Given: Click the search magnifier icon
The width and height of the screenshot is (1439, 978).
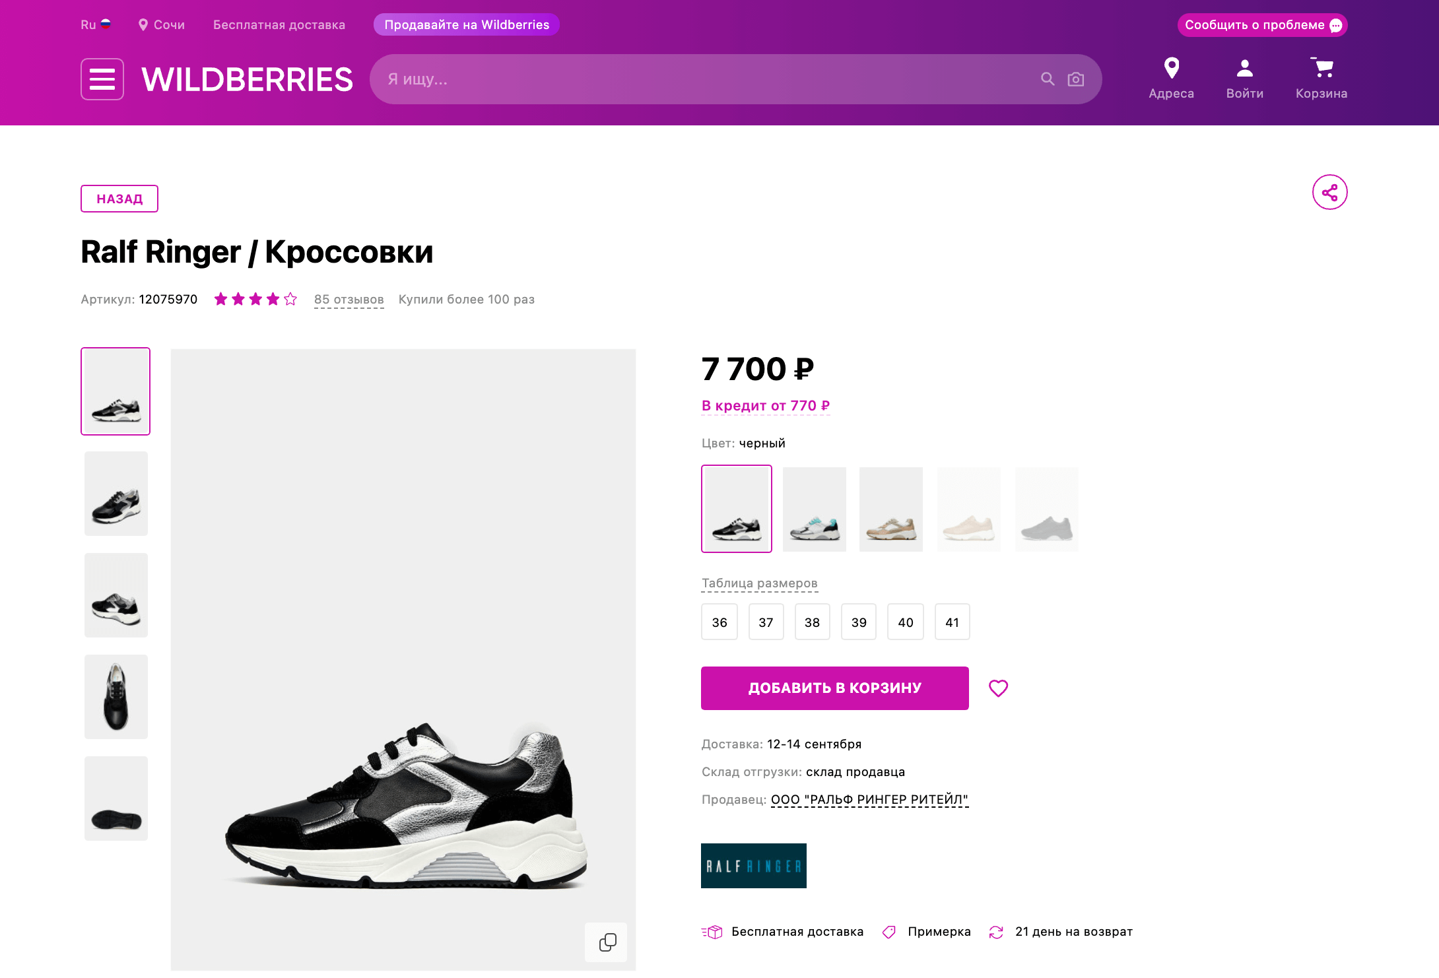Looking at the screenshot, I should pos(1047,79).
